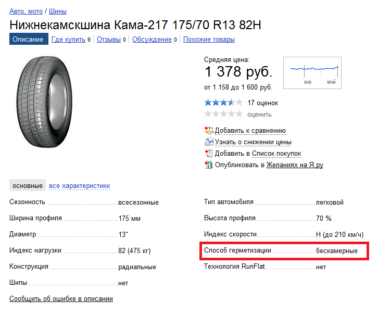
Task: Open the Обсуждение tab
Action: (x=152, y=40)
